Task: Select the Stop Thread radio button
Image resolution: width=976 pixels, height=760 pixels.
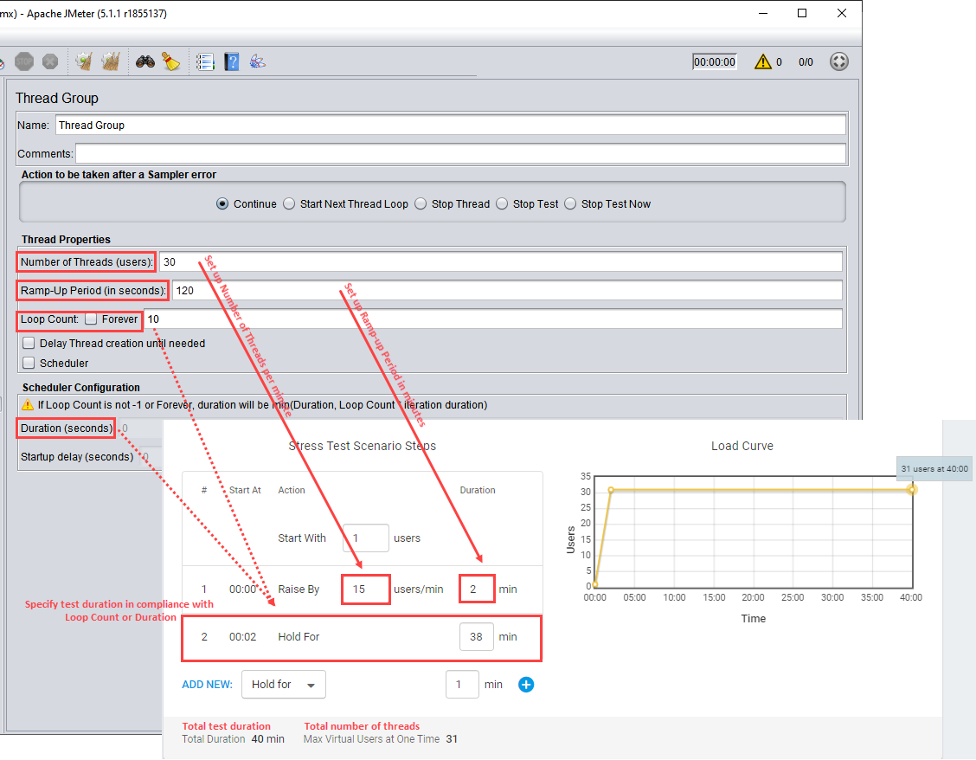Action: 421,203
